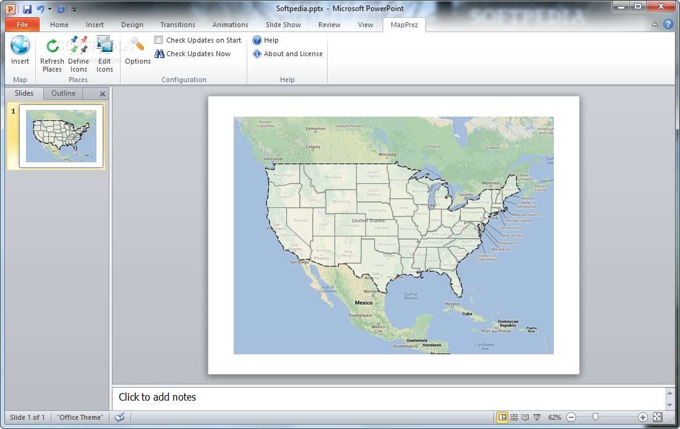
Task: Open the Slide Show ribbon tab
Action: [x=283, y=25]
